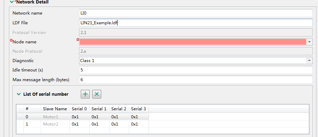318x137 pixels.
Task: Click Serial 2 value for Motor2
Action: click(x=119, y=124)
